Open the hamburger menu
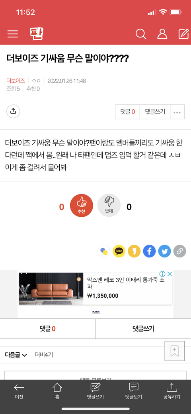 (x=13, y=34)
